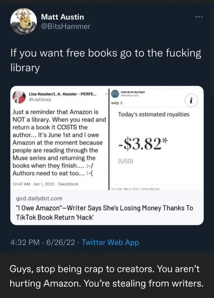Open Matt Austin's profile avatar
The image size is (214, 298).
[24, 21]
